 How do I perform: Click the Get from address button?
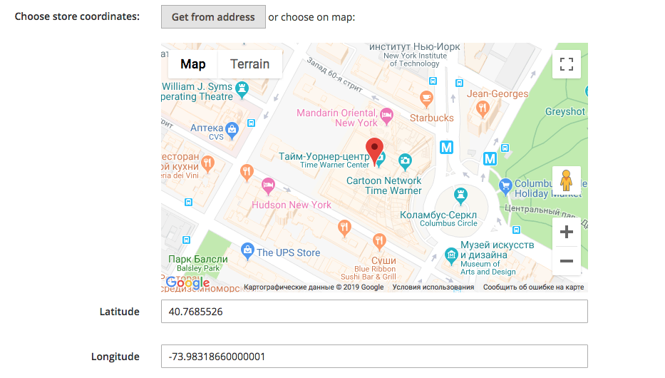[x=213, y=17]
